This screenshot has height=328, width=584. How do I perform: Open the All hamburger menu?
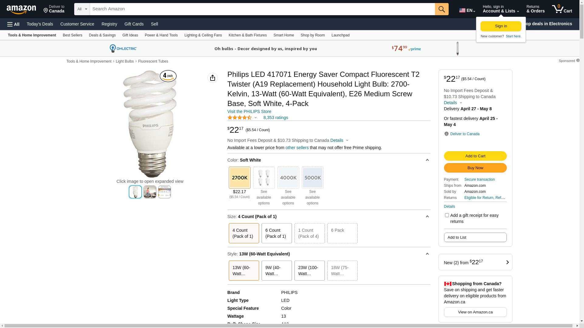[x=13, y=24]
